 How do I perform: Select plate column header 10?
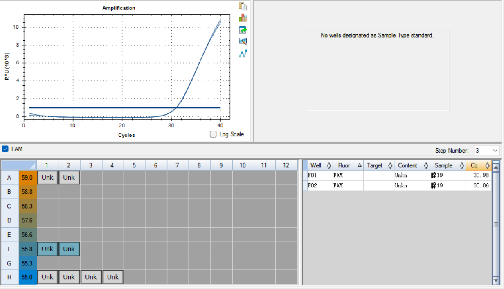[x=243, y=165]
